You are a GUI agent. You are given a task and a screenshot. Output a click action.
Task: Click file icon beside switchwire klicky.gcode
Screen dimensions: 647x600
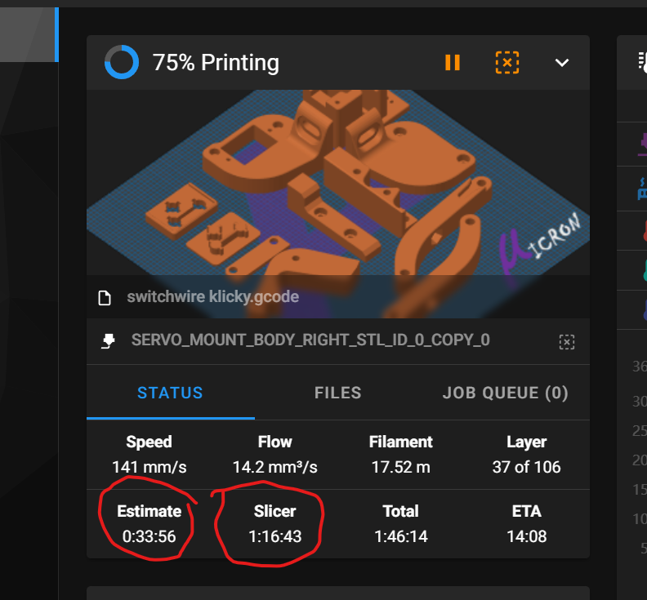pos(105,297)
